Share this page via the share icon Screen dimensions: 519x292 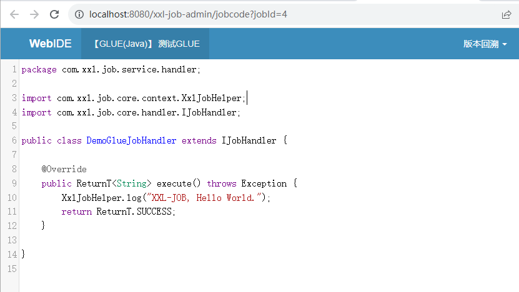pos(507,14)
